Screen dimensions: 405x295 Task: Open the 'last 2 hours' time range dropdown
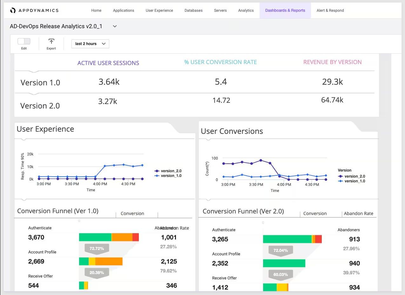(90, 44)
